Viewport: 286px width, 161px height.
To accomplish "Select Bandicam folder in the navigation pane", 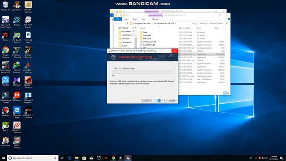I will pyautogui.click(x=125, y=38).
